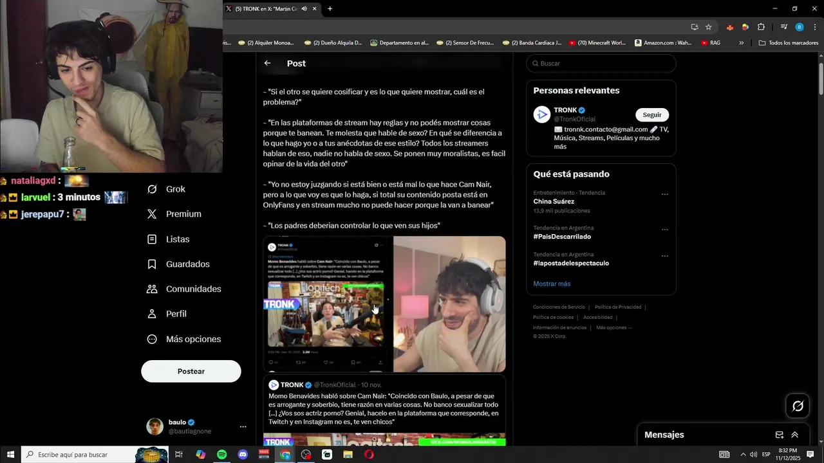The width and height of the screenshot is (824, 463).
Task: Open the Windows Start menu
Action: click(10, 455)
